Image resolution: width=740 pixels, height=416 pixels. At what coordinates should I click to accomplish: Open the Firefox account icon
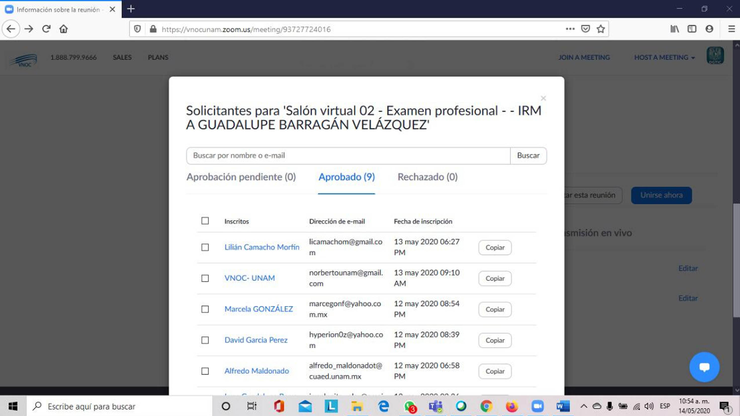(709, 29)
